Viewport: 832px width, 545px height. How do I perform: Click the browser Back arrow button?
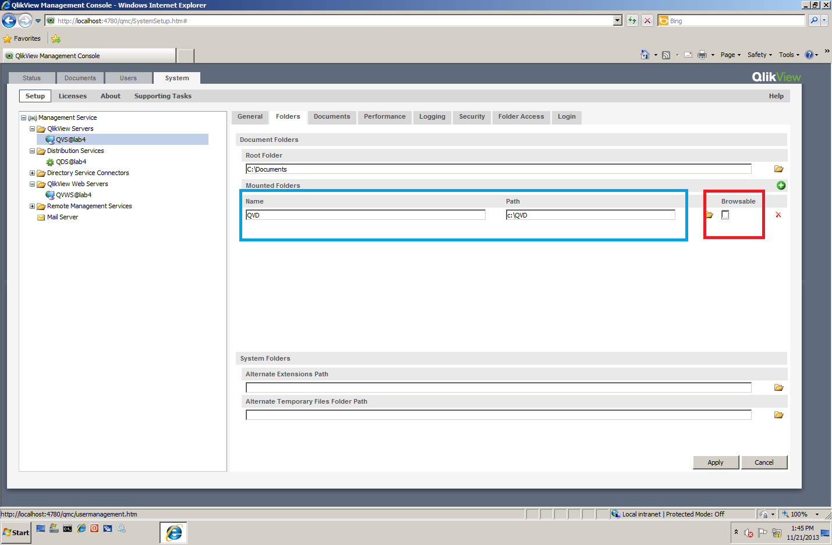click(9, 21)
